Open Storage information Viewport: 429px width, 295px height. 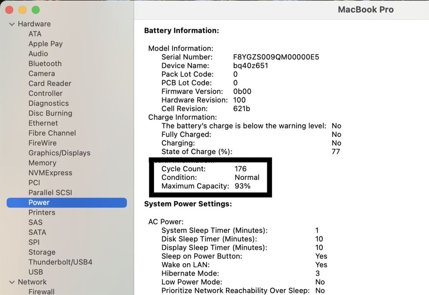[x=42, y=252]
